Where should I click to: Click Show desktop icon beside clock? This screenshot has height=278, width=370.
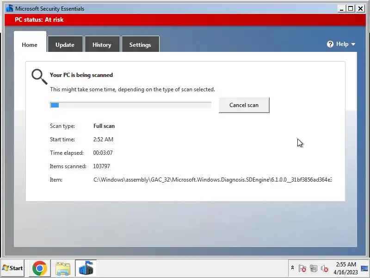pos(364,268)
